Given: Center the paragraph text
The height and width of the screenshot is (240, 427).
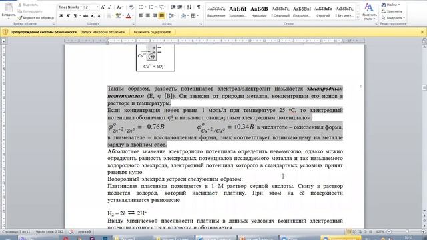Looking at the screenshot, I should click(x=148, y=16).
